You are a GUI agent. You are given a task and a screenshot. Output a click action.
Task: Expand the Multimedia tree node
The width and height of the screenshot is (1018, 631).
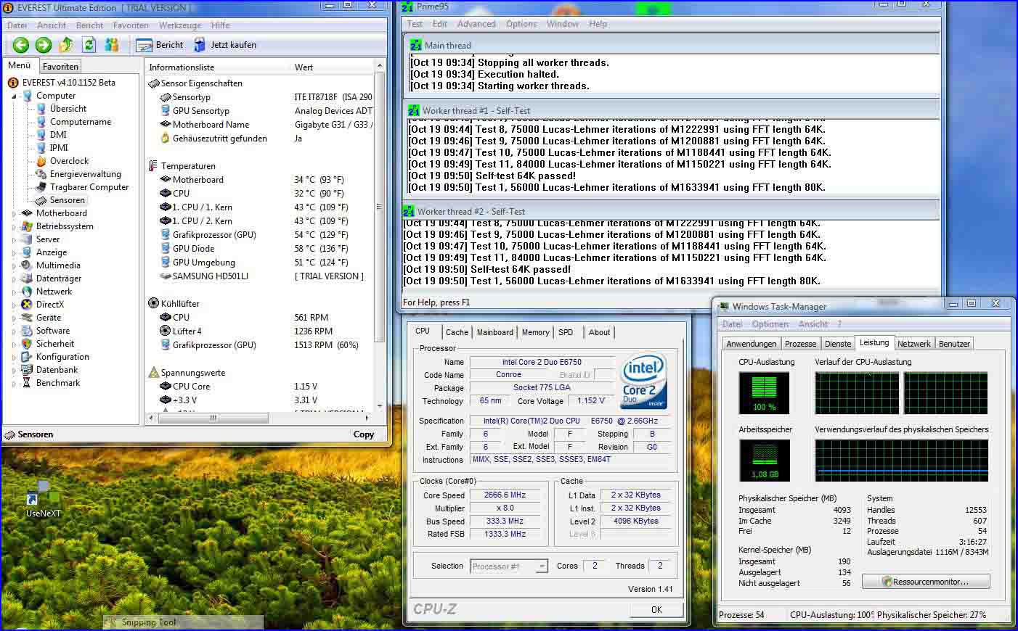point(14,265)
